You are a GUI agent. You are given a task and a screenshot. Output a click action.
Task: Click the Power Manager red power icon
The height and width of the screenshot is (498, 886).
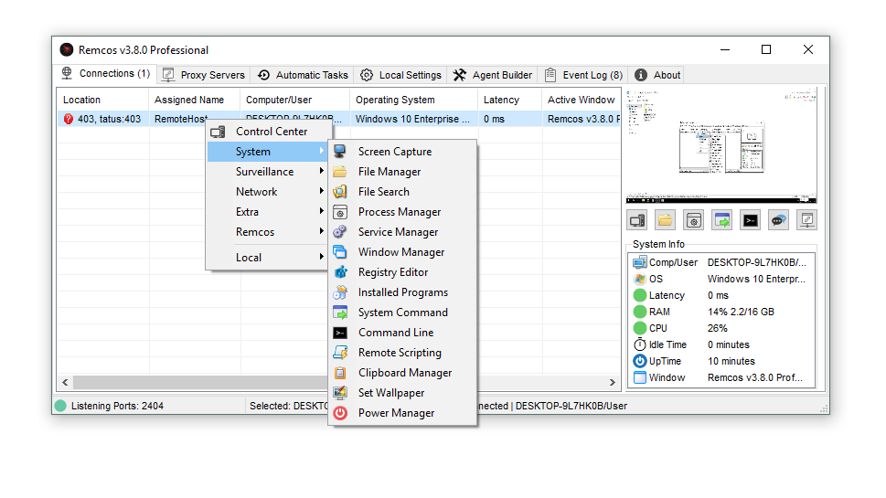[340, 413]
